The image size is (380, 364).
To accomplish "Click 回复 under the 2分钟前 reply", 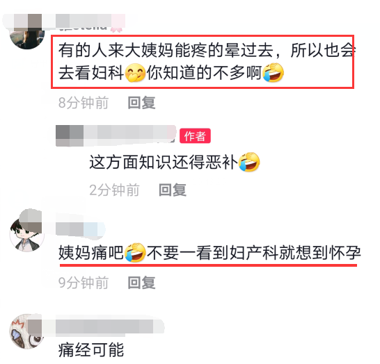I will (x=173, y=190).
